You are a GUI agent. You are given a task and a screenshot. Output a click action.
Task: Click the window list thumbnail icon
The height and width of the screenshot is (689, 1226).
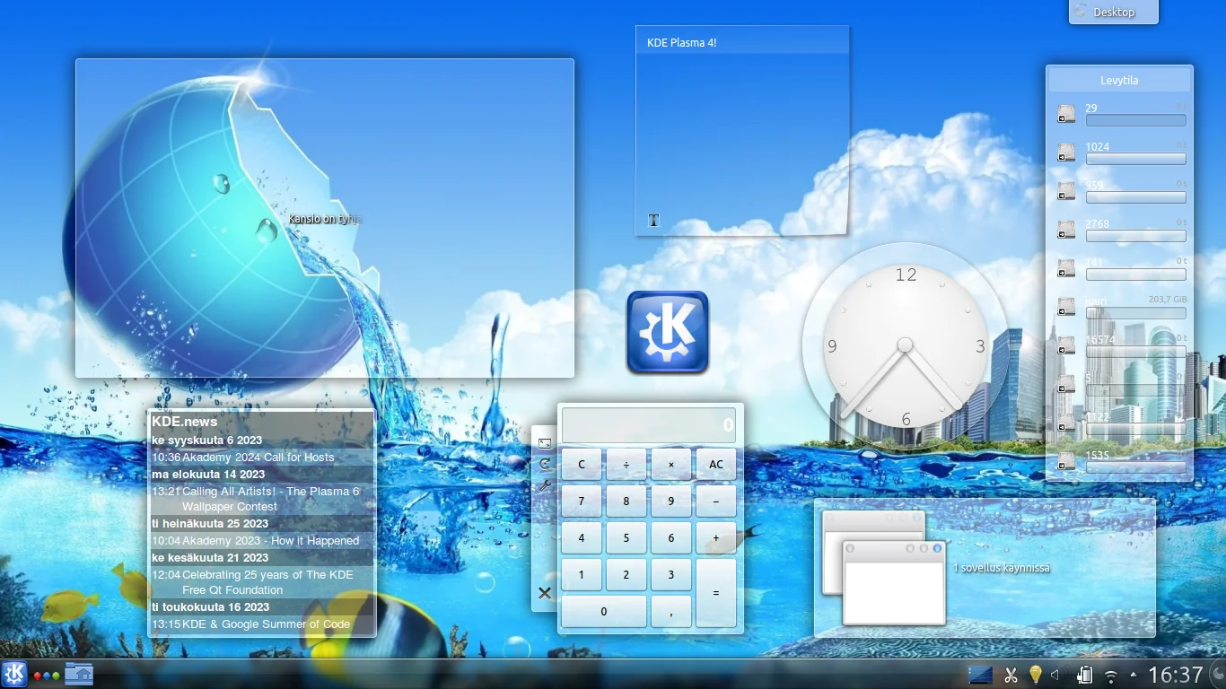(885, 568)
